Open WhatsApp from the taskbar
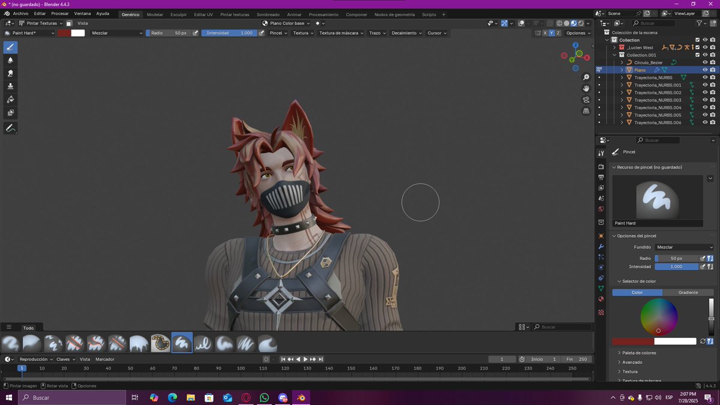Viewport: 720px width, 405px height. (265, 397)
